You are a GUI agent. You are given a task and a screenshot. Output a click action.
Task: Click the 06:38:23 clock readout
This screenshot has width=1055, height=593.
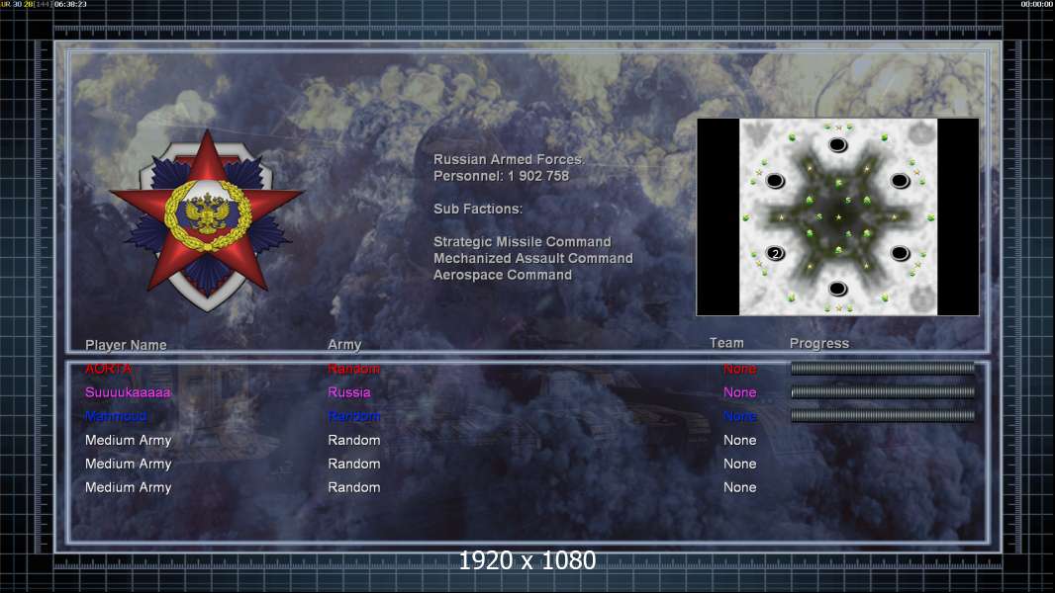[x=70, y=4]
